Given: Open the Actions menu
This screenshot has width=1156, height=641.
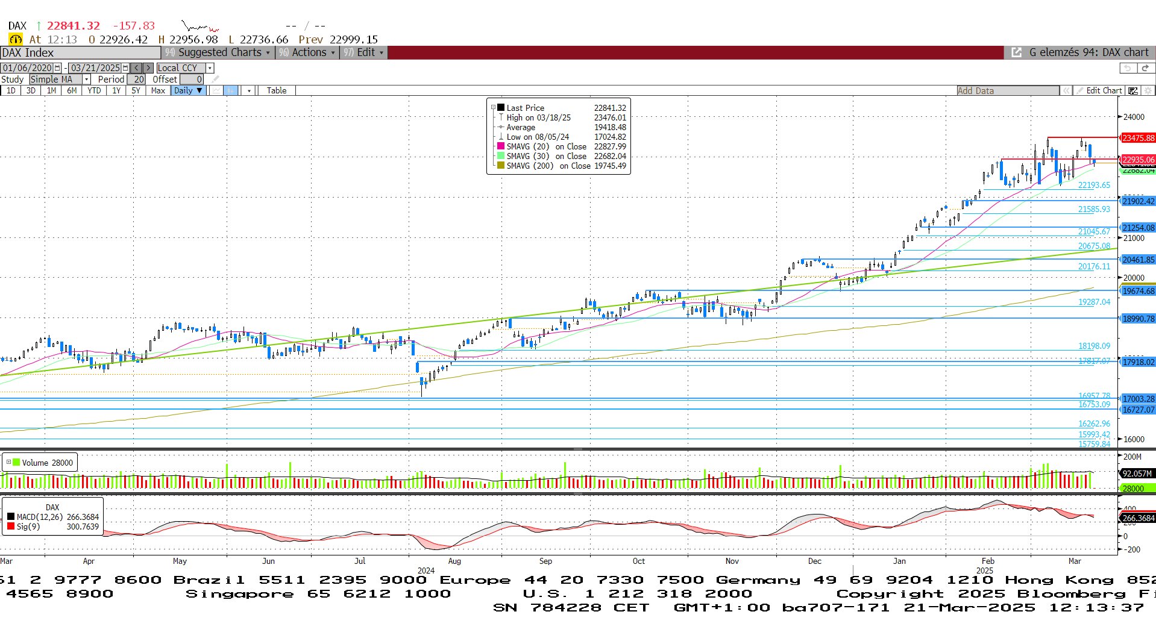Looking at the screenshot, I should (306, 52).
